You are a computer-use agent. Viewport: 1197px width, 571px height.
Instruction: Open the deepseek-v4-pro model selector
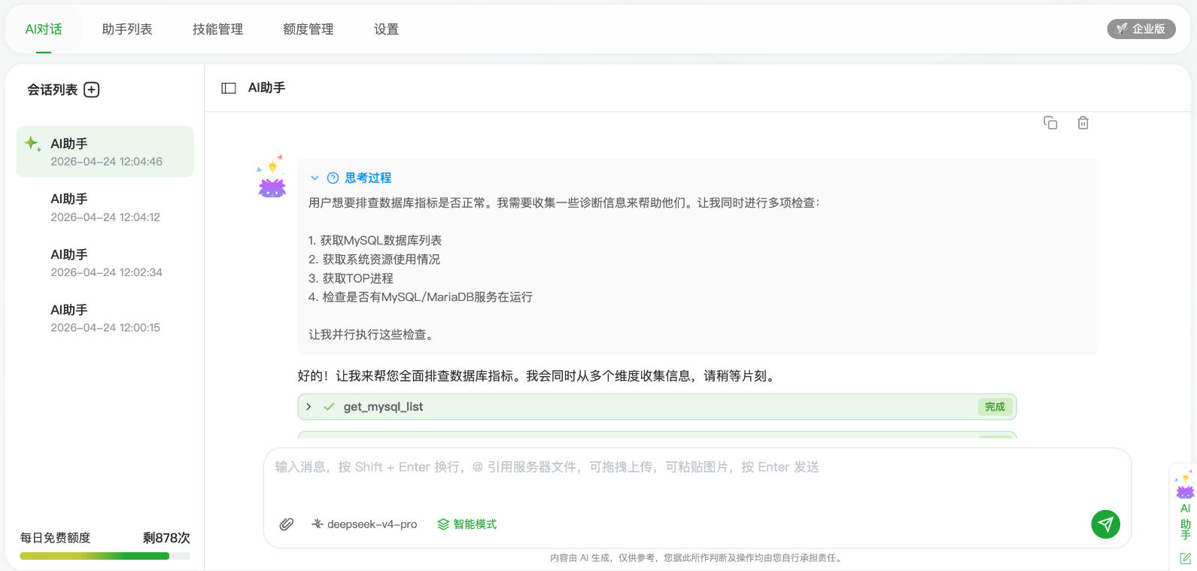(365, 524)
